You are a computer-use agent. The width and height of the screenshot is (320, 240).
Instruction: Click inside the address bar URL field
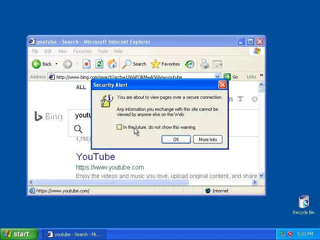(x=135, y=77)
